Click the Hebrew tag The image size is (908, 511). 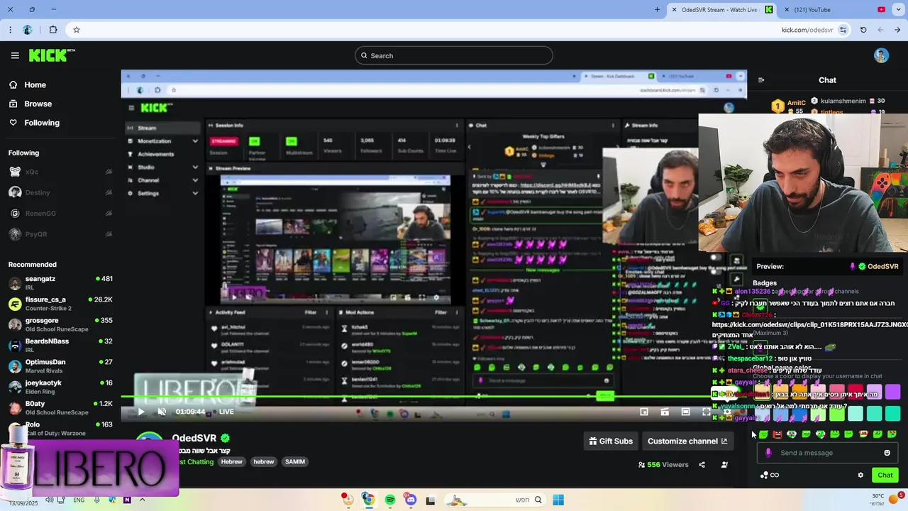(x=231, y=461)
